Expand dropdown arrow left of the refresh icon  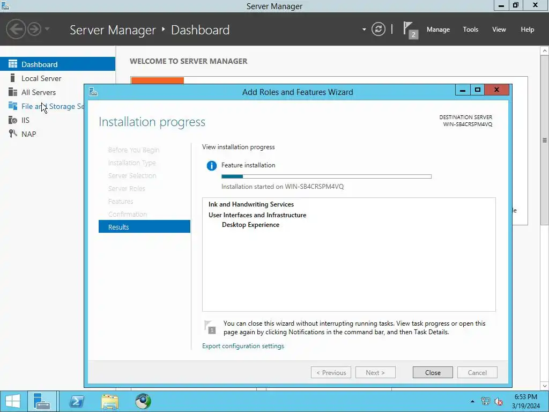[x=364, y=30]
